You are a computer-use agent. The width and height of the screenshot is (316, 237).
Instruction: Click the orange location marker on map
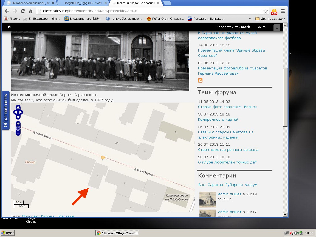[103, 158]
